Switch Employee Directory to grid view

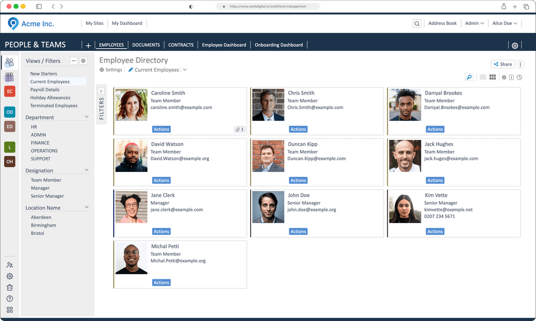(493, 78)
